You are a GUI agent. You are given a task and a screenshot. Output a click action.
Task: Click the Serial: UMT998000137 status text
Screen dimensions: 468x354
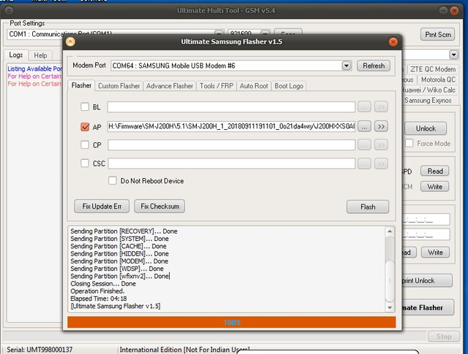[x=39, y=350]
